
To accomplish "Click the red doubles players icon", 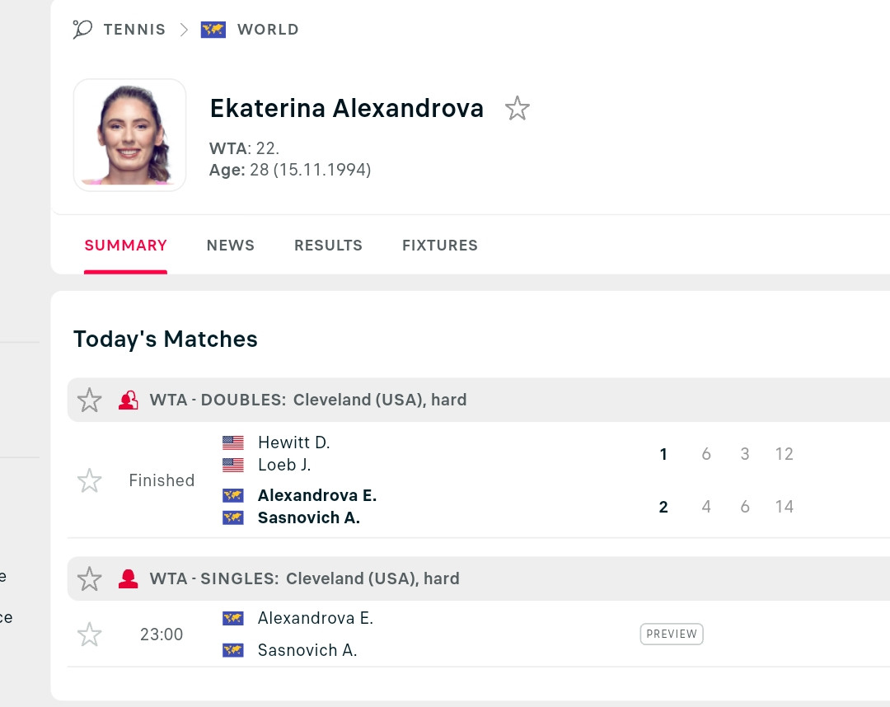I will point(129,400).
